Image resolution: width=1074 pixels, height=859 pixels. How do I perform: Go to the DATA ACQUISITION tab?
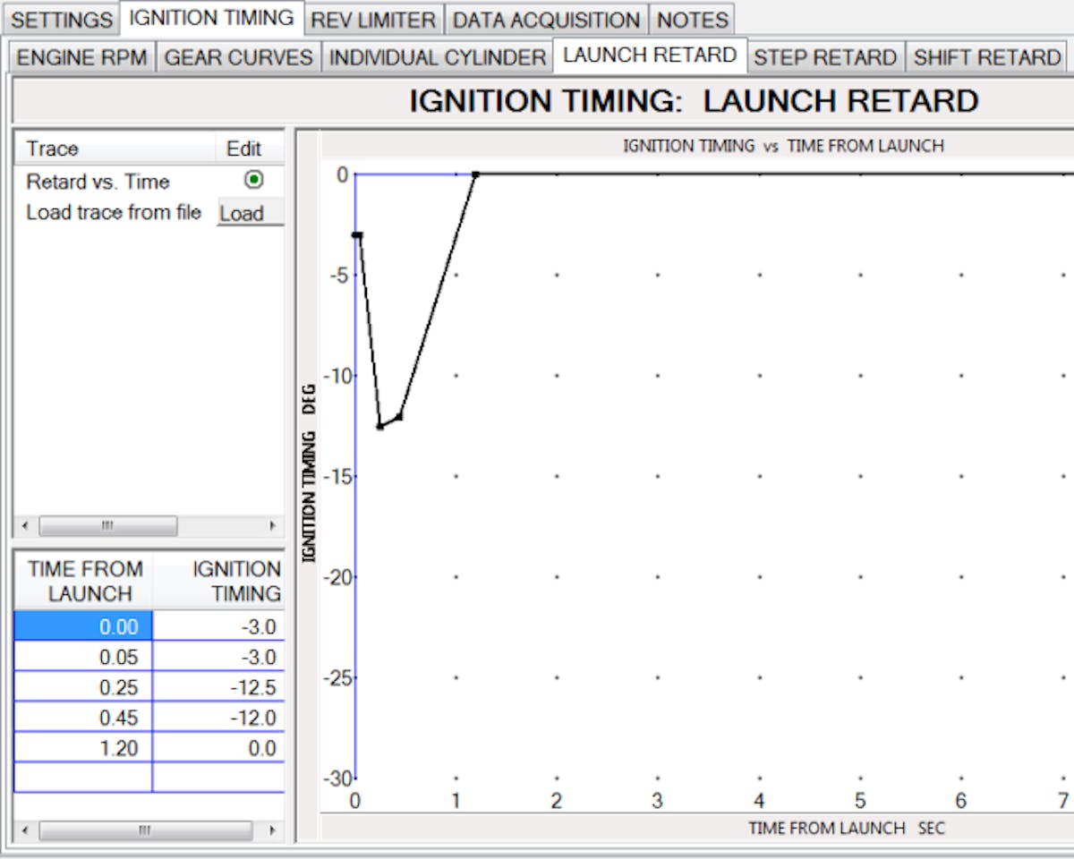(546, 19)
